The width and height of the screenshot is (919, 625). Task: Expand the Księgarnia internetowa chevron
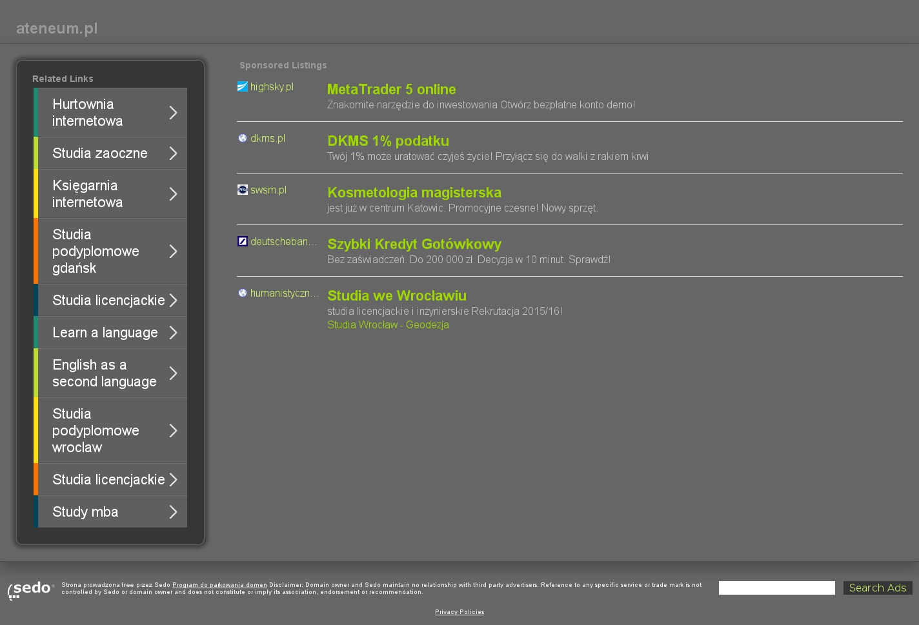tap(173, 194)
